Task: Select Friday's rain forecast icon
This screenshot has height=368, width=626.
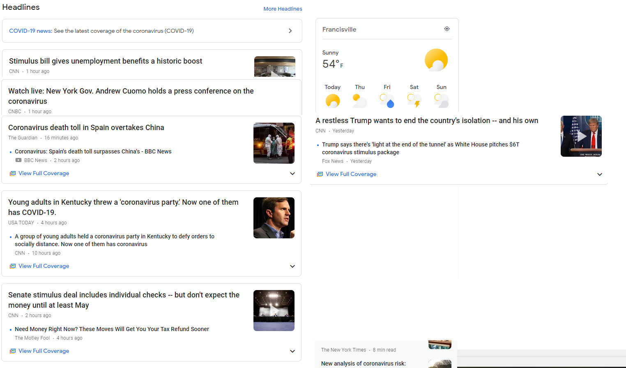Action: pos(387,101)
